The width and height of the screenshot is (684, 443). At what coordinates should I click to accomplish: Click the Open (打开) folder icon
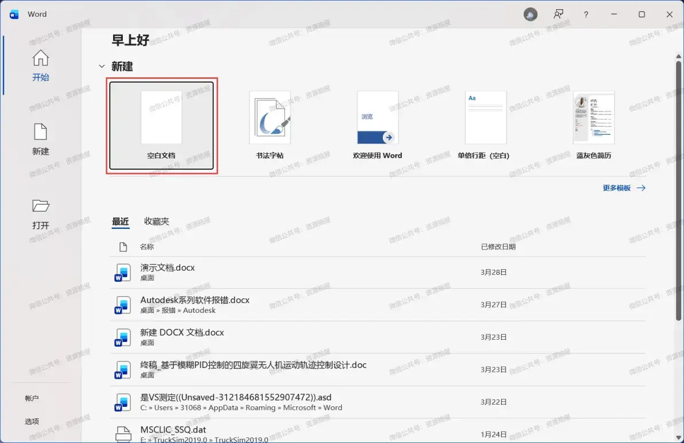click(x=41, y=206)
